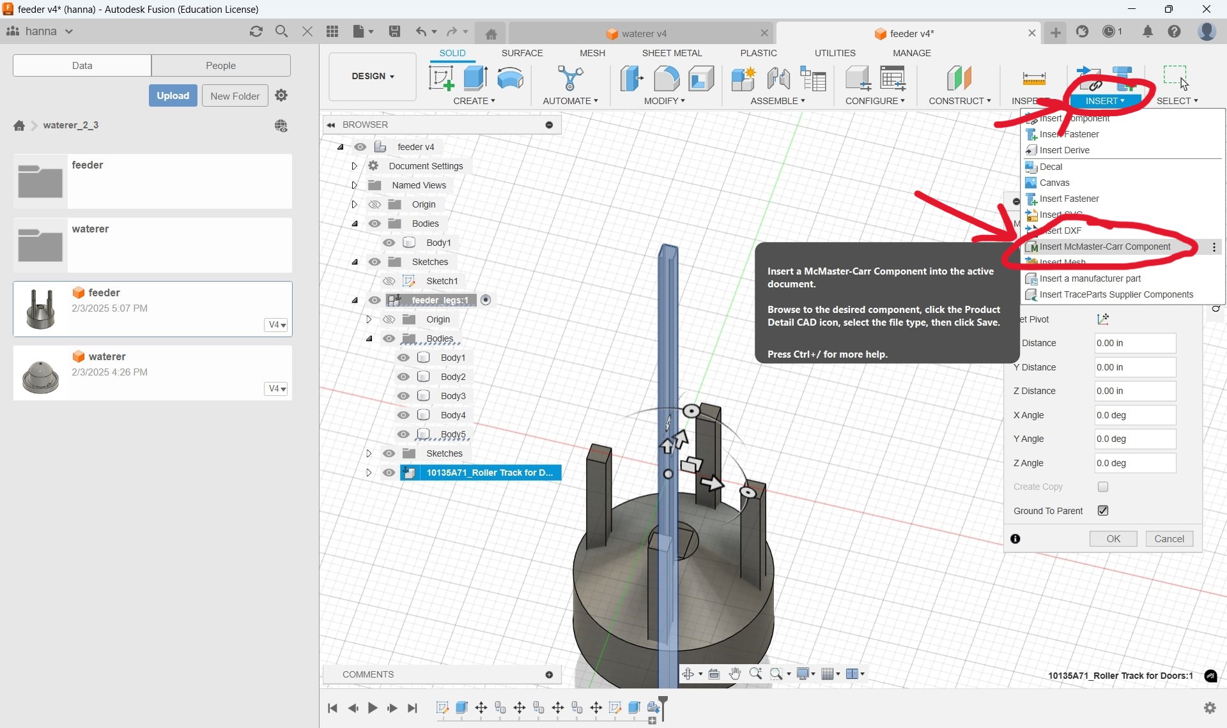Expand the Origin folder in browser
The image size is (1227, 728).
354,204
